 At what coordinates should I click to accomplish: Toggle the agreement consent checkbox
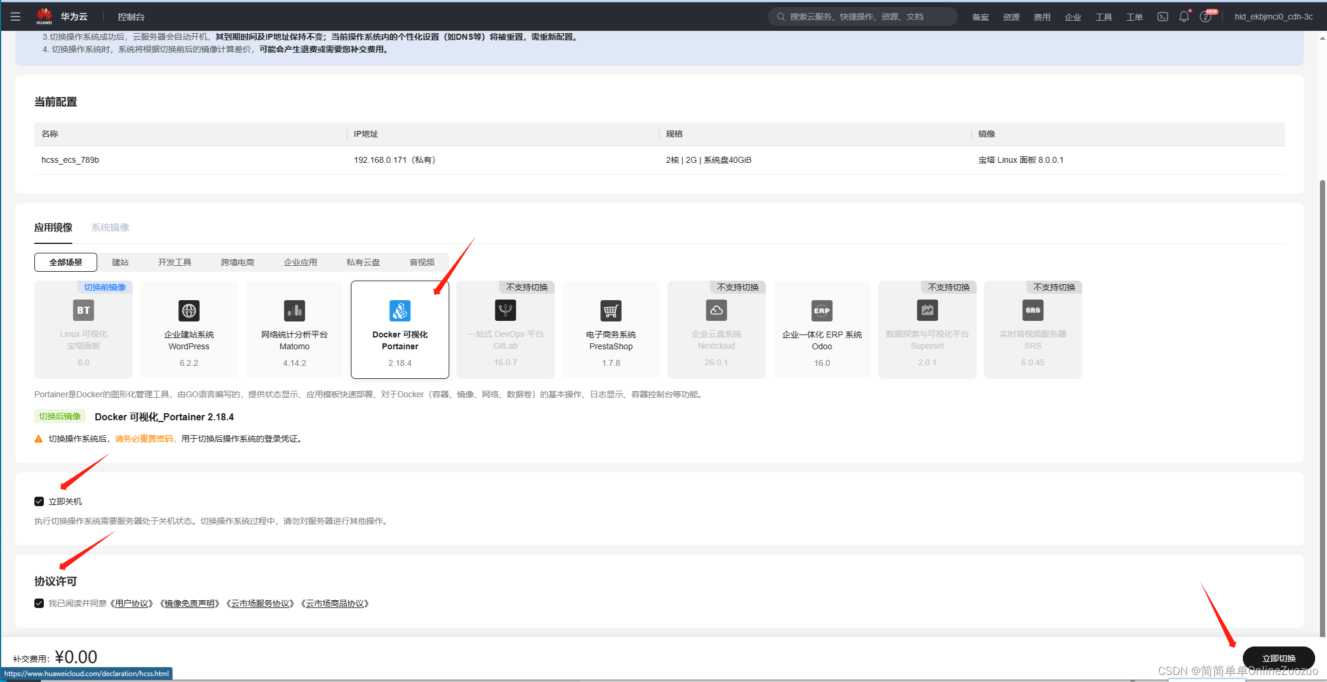tap(39, 603)
